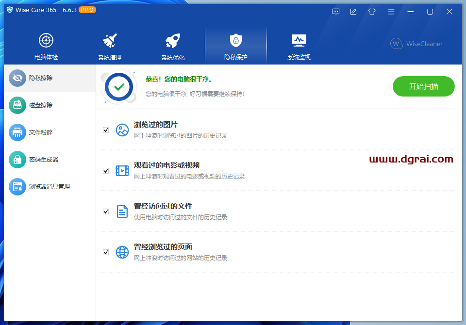Uncheck the 浏览过的图片 checkbox
This screenshot has height=325, width=466.
pyautogui.click(x=106, y=130)
